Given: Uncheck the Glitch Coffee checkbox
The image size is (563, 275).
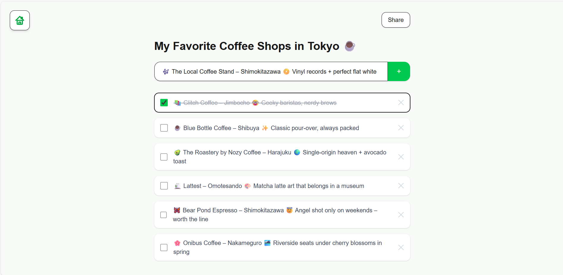Looking at the screenshot, I should (164, 103).
